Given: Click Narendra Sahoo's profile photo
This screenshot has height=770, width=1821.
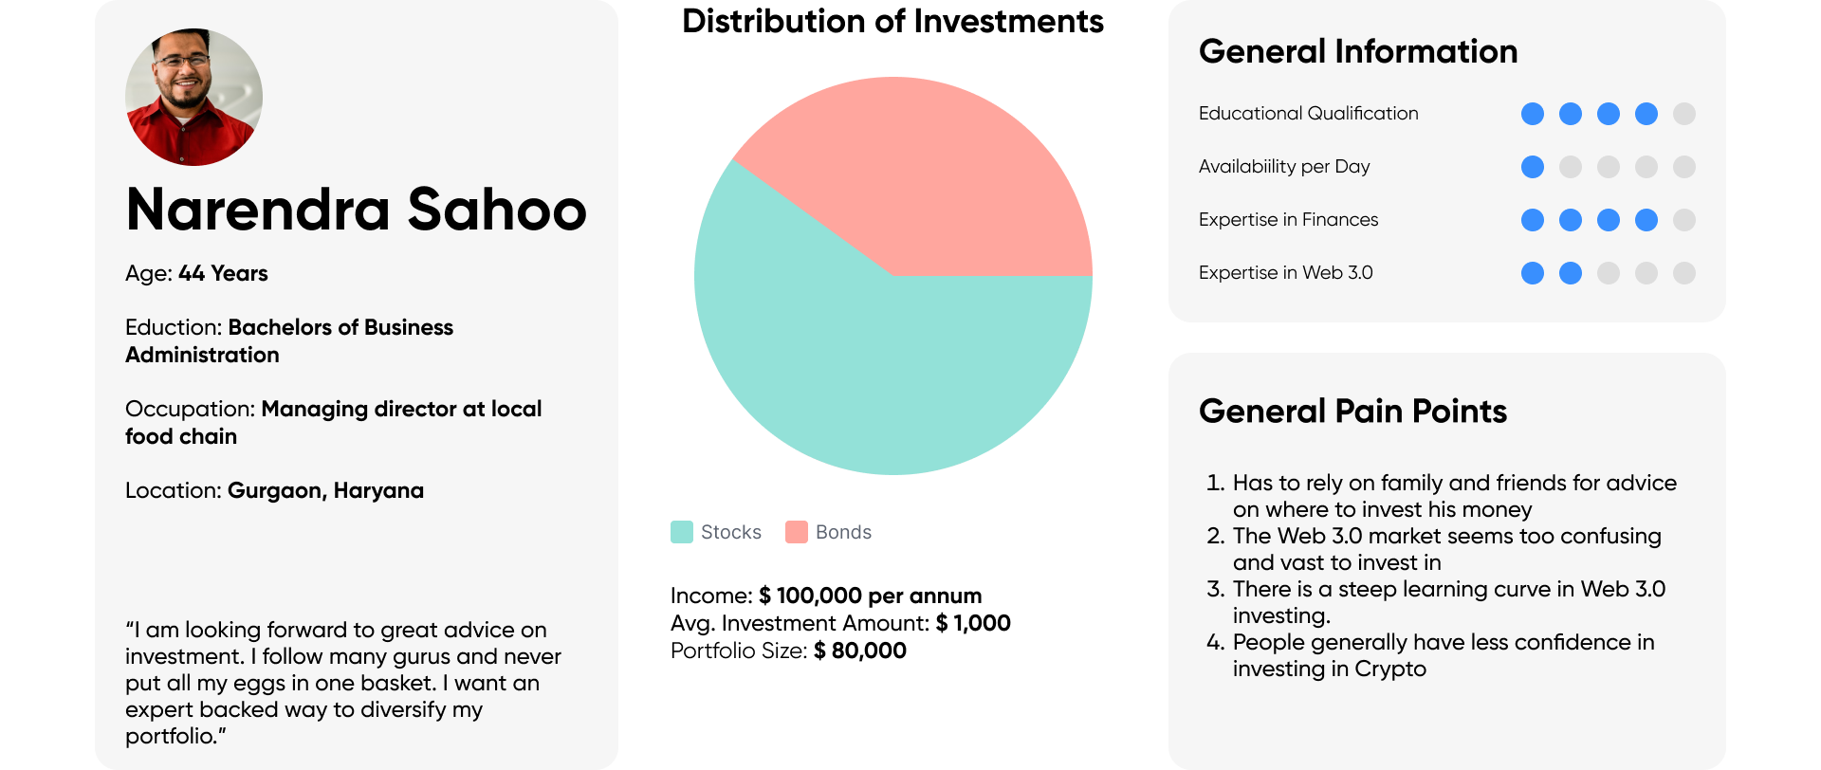Looking at the screenshot, I should (x=193, y=97).
